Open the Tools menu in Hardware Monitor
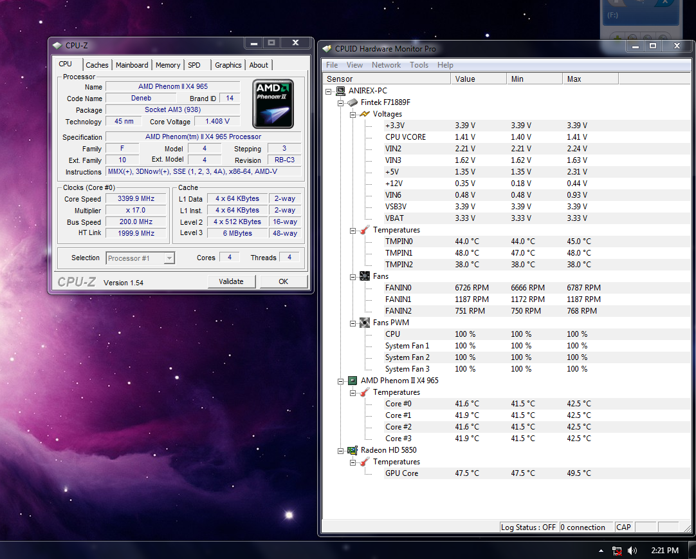 click(419, 64)
